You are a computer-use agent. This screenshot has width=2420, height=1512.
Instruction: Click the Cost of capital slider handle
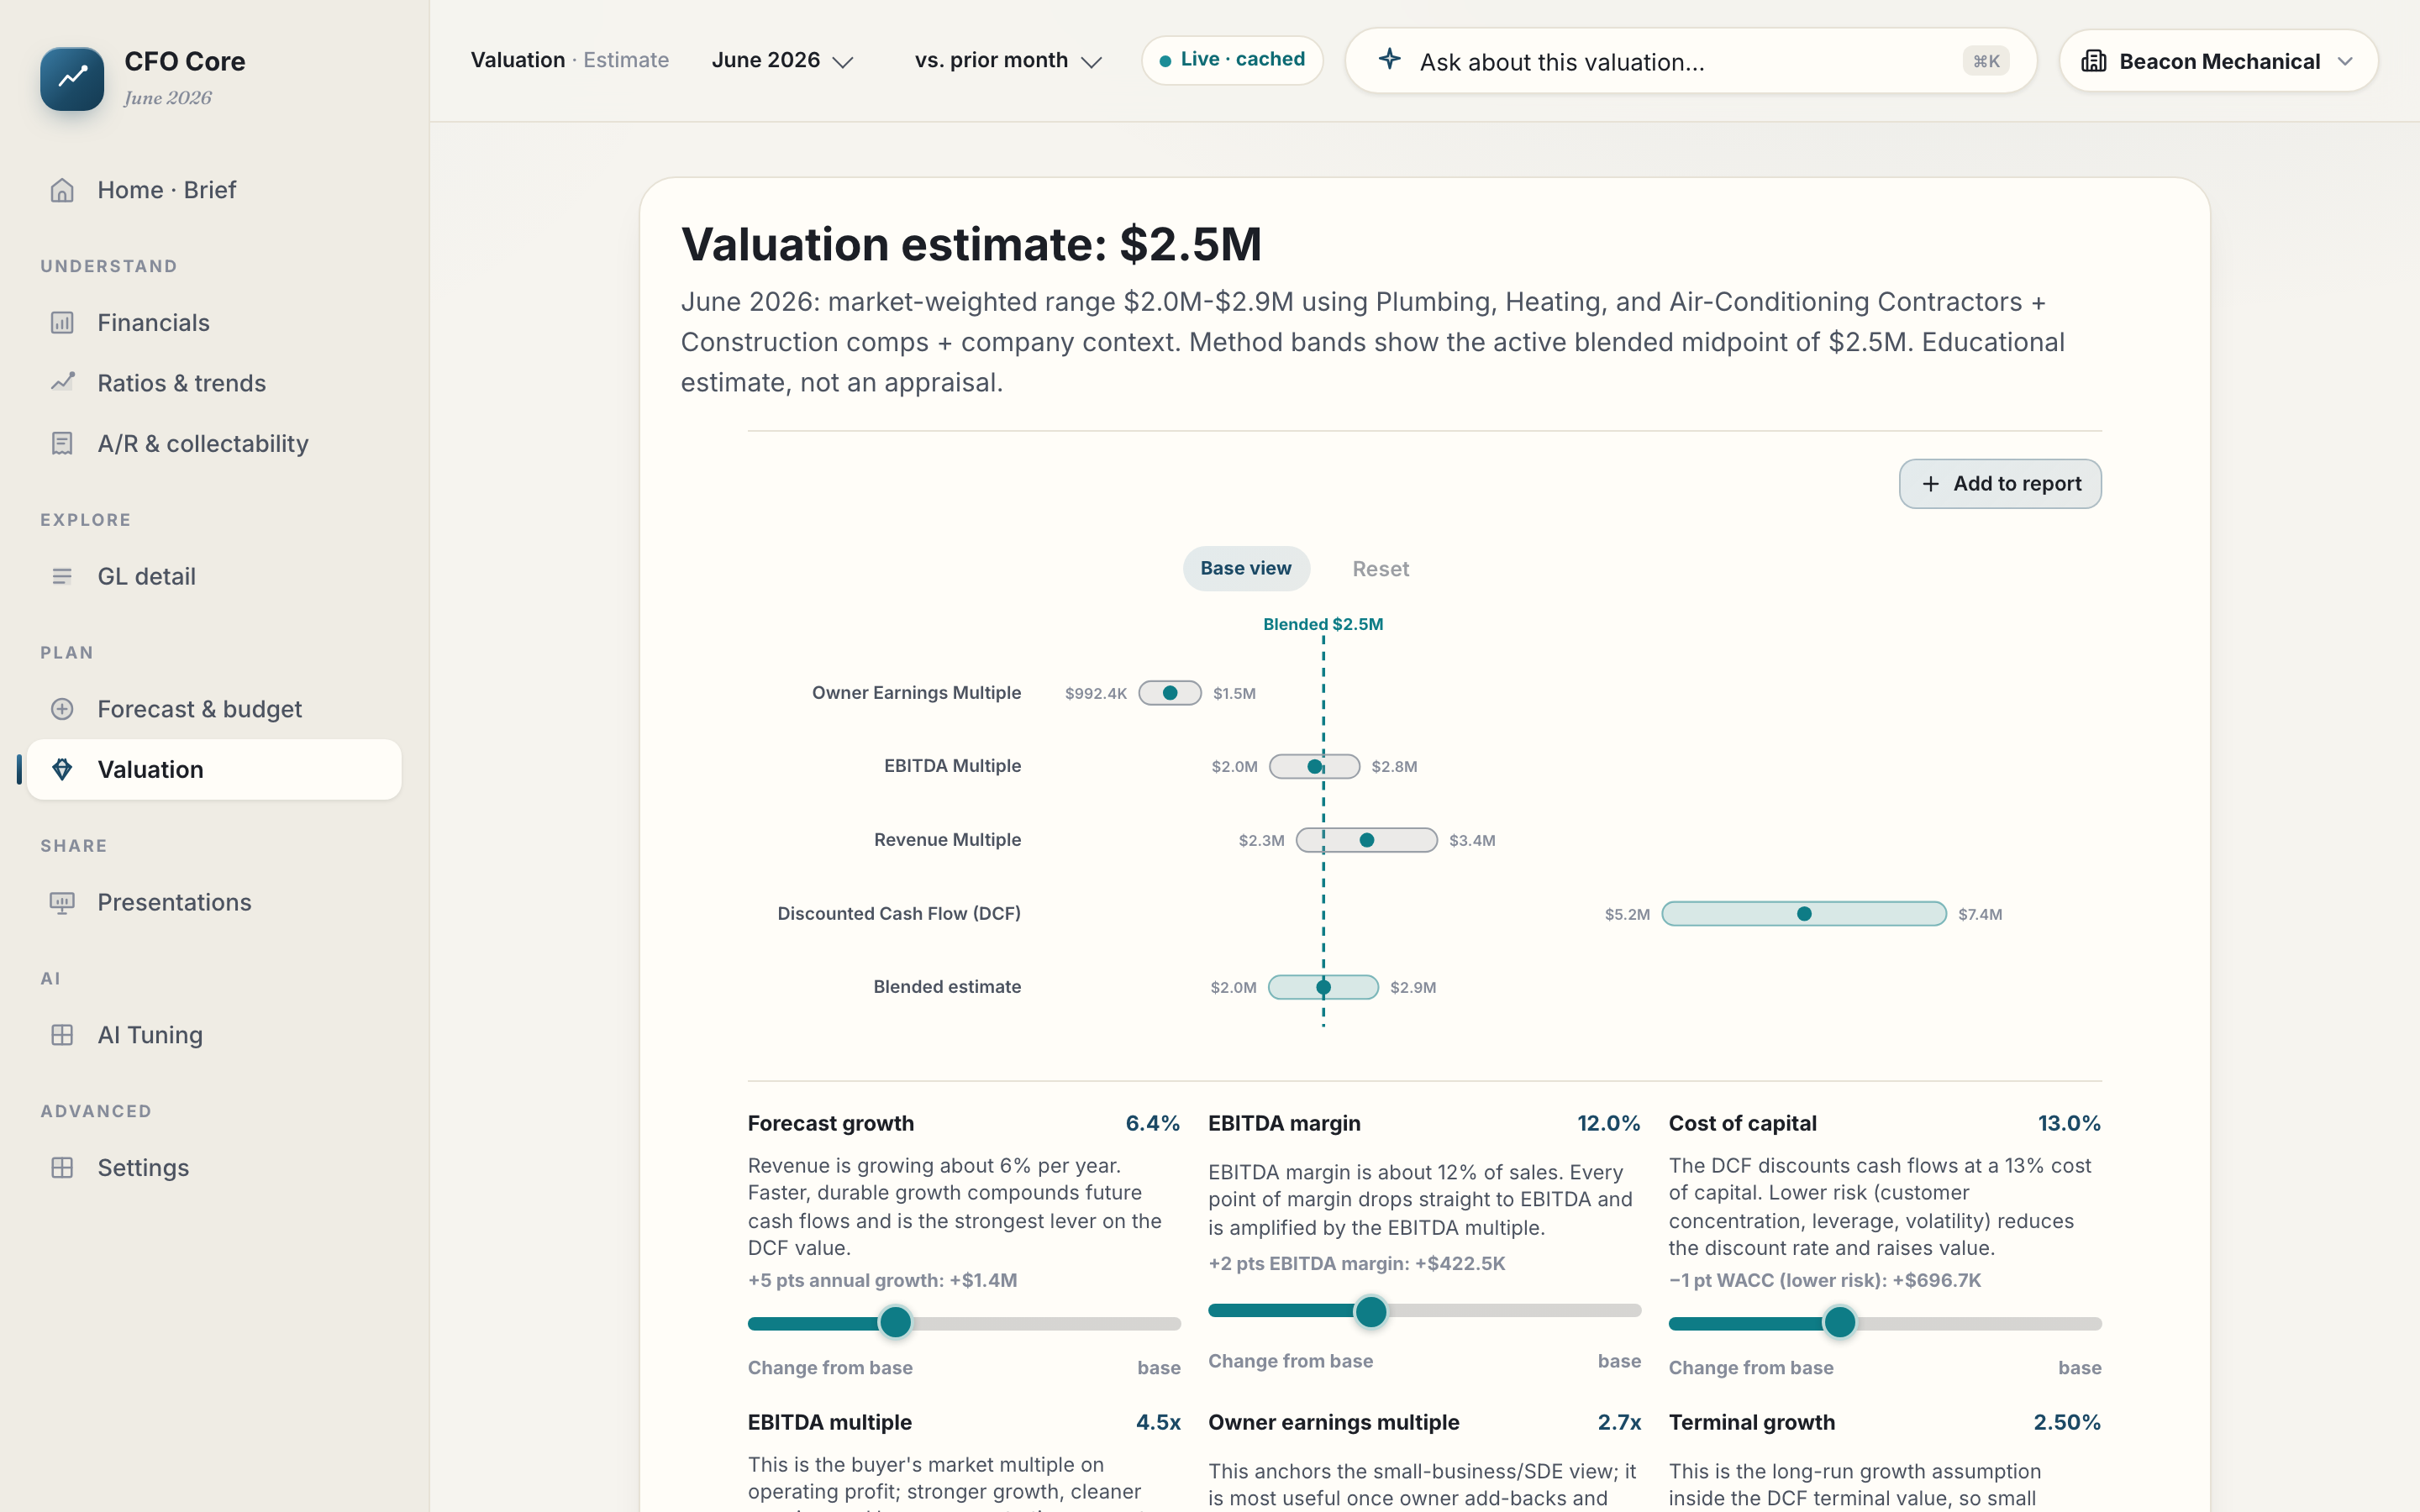point(1840,1322)
